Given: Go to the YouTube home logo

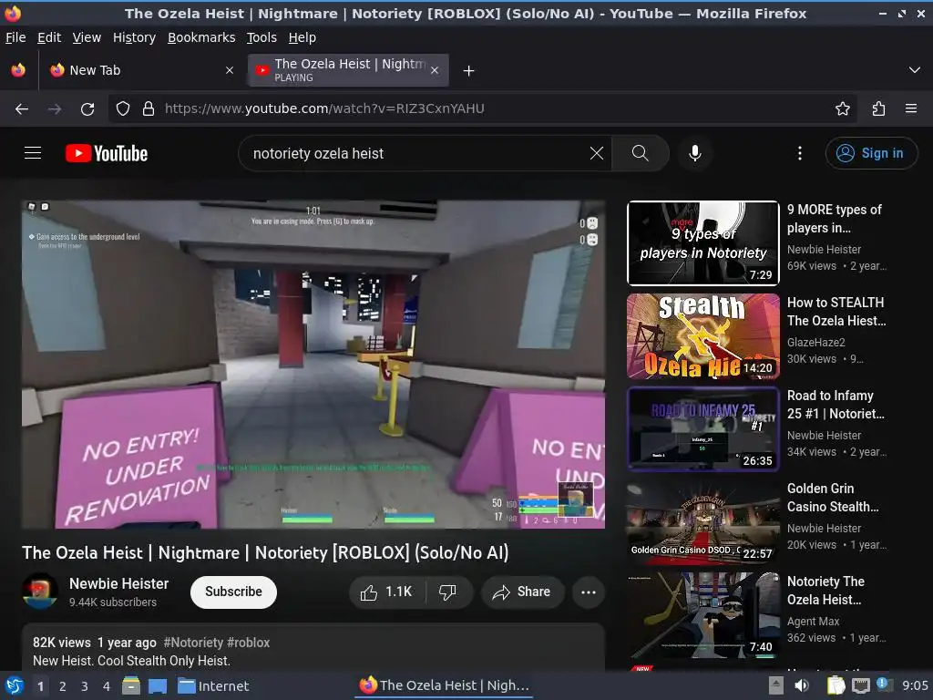Looking at the screenshot, I should click(107, 153).
